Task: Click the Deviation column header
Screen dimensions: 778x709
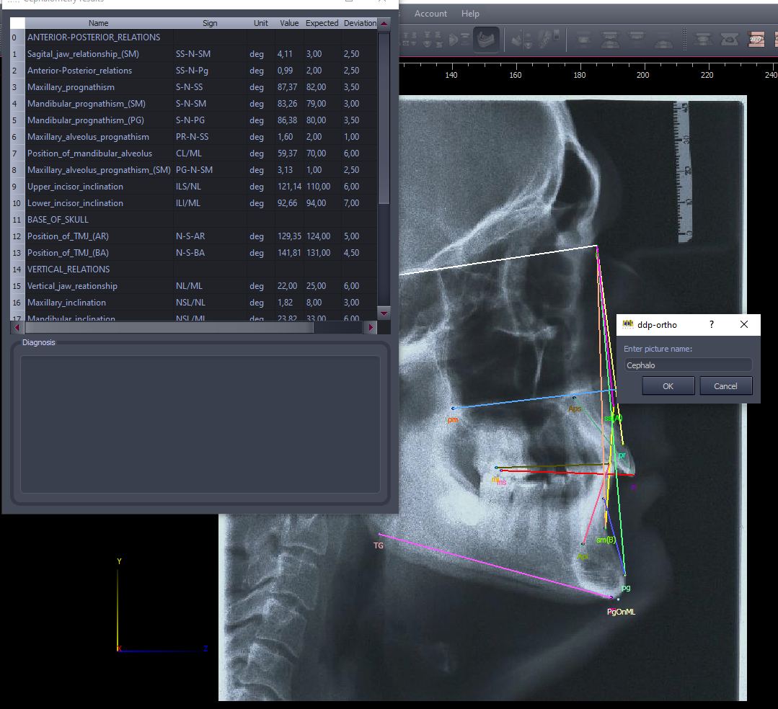Action: 359,23
